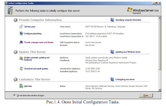Click the scrollbar down arrow
The height and width of the screenshot is (106, 166).
point(160,90)
